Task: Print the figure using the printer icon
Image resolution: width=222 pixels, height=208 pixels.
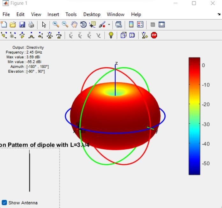Action: (x=31, y=25)
